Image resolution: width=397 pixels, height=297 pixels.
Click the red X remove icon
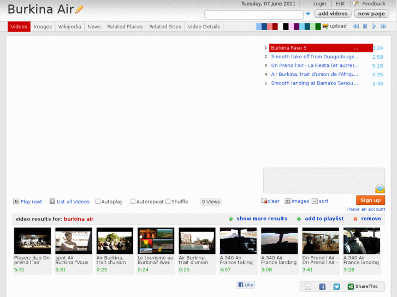(x=355, y=219)
